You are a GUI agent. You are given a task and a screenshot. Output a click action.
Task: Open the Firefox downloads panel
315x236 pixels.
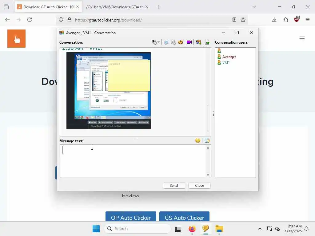tap(274, 20)
